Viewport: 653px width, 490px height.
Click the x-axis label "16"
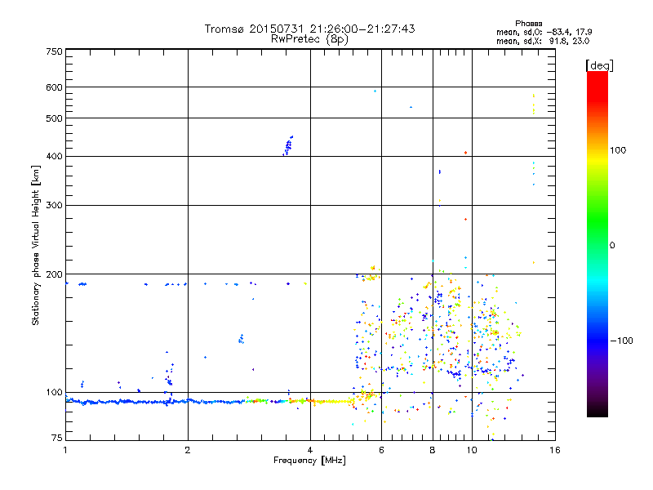tap(555, 450)
